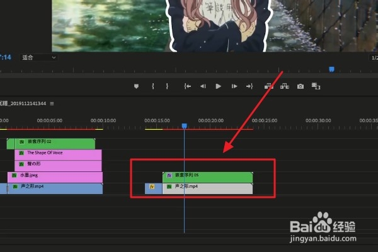378x252 pixels.
Task: Select The Shape Of Voice clip
Action: [x=58, y=155]
